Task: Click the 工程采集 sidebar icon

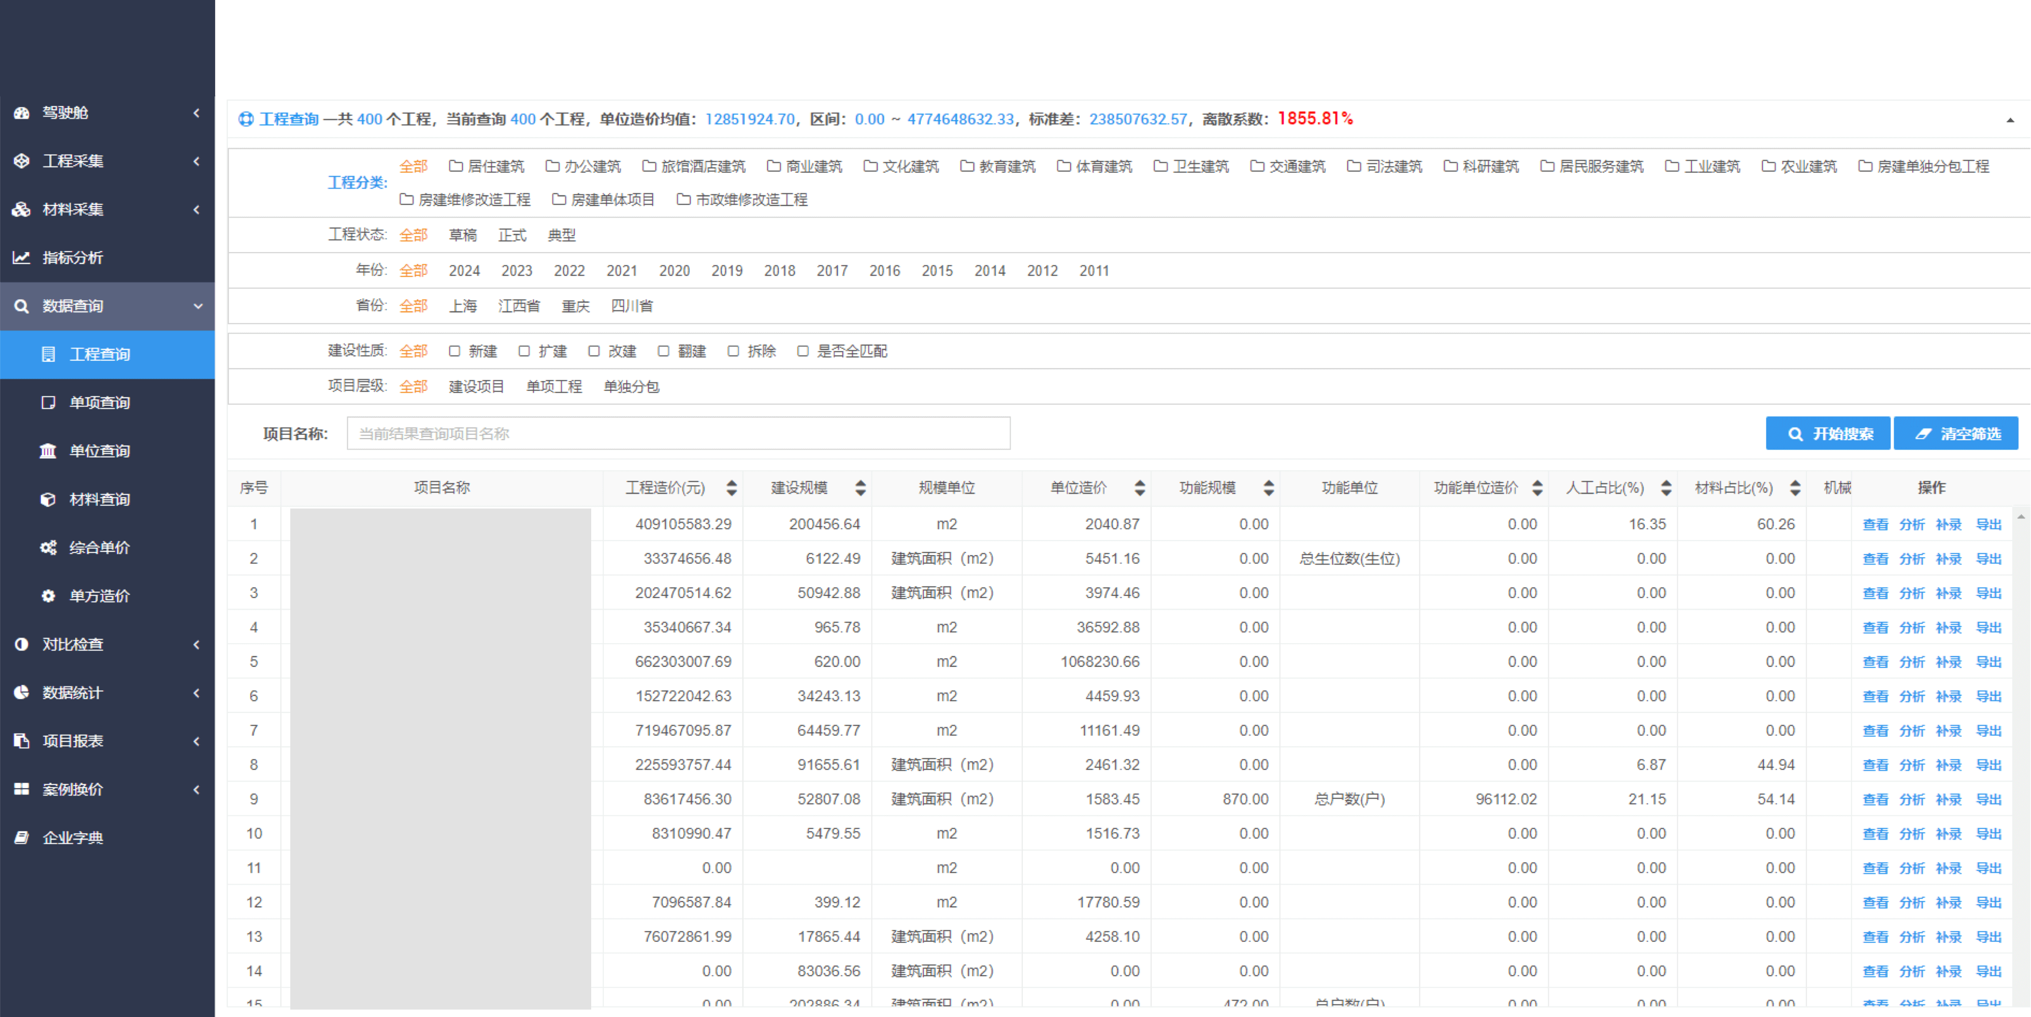Action: click(21, 161)
